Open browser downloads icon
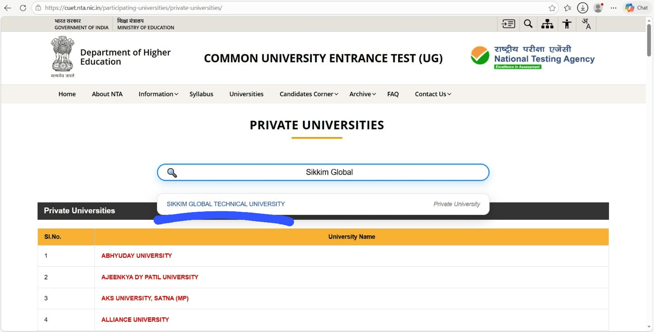 click(582, 8)
